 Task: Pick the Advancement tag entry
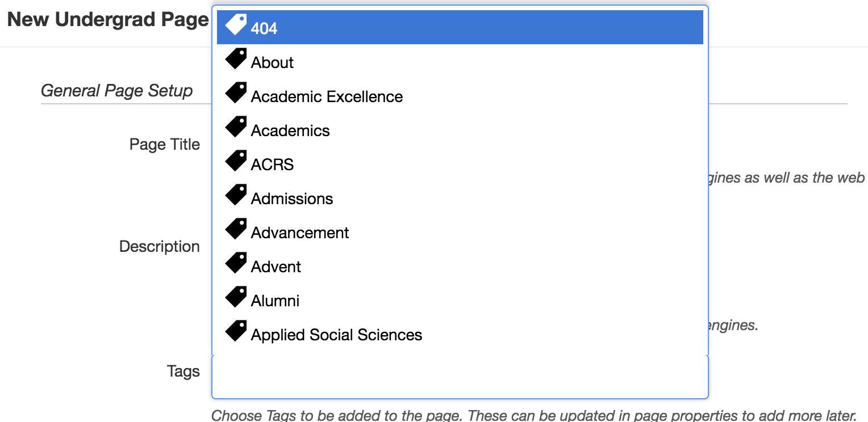pos(300,233)
